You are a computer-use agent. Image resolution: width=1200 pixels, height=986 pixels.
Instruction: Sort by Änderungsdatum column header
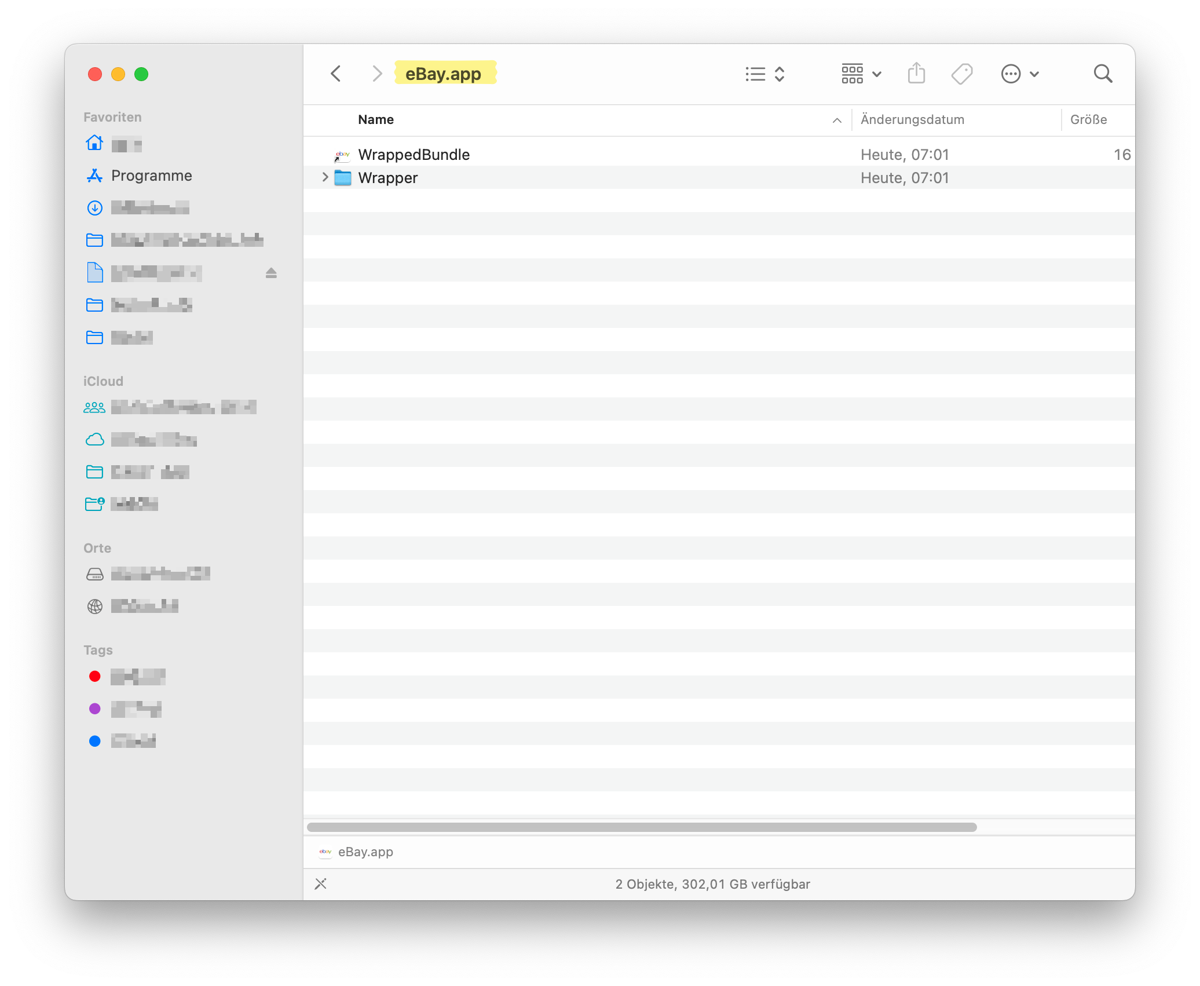(x=912, y=119)
